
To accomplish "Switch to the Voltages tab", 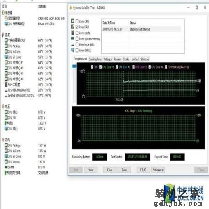I will 107,59.
